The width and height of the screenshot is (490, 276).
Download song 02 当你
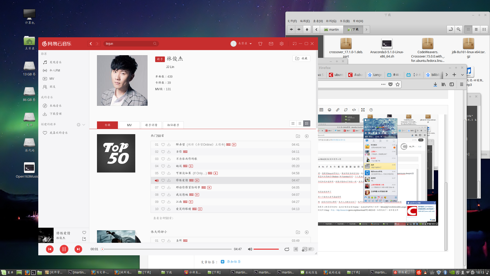pyautogui.click(x=169, y=152)
